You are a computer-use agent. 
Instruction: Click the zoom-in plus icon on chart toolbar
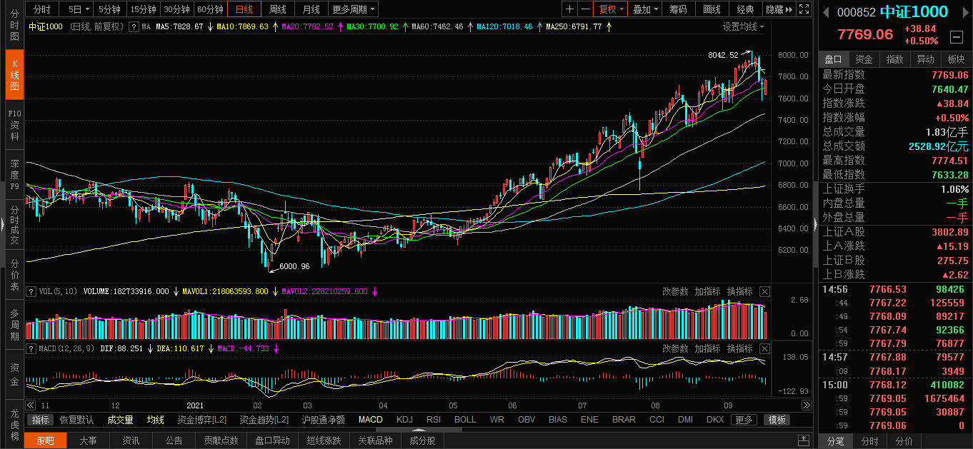569,9
